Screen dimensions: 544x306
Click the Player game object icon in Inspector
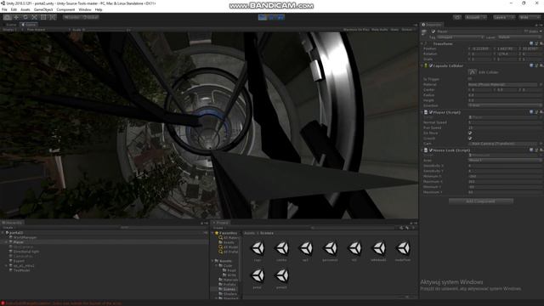pos(424,32)
